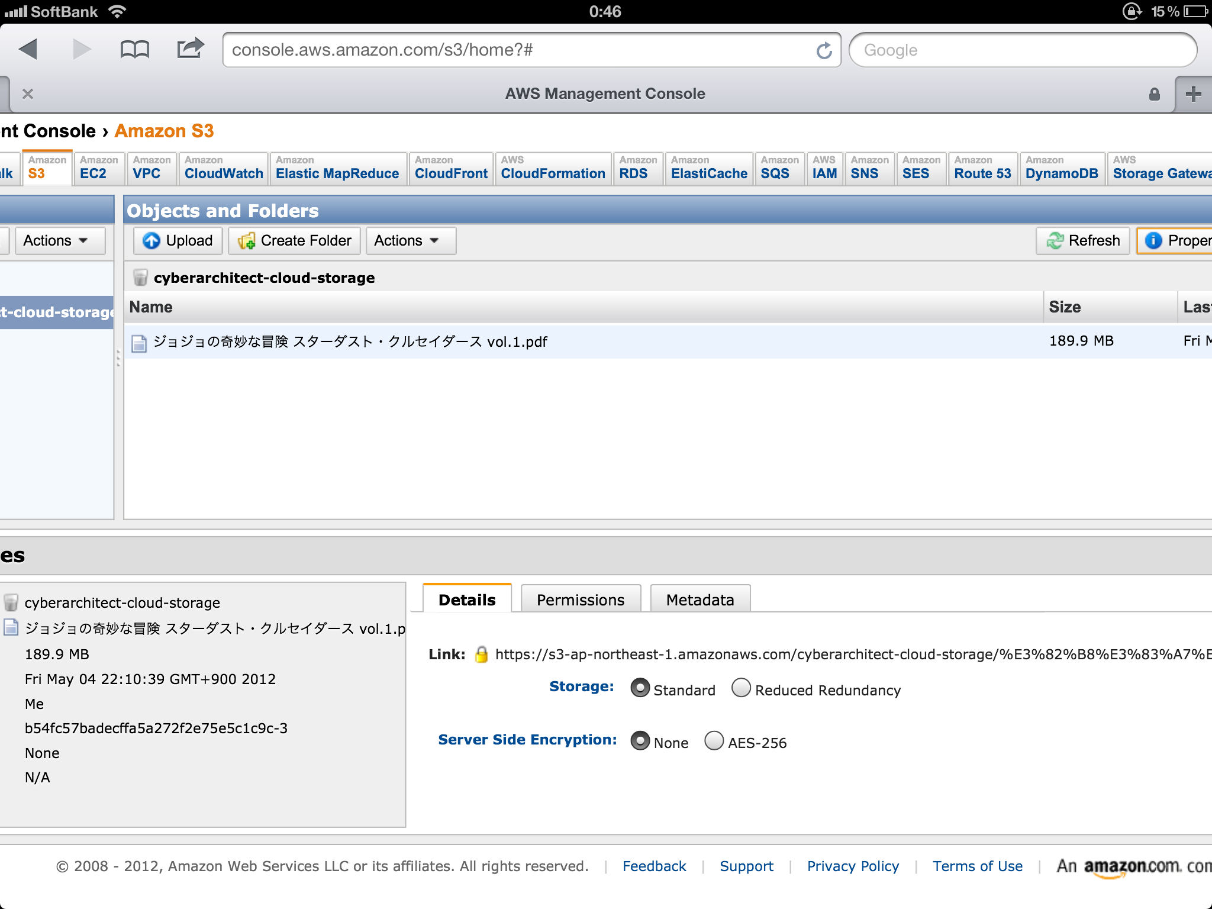Open the Properties panel button
Image resolution: width=1212 pixels, height=909 pixels.
(1175, 240)
